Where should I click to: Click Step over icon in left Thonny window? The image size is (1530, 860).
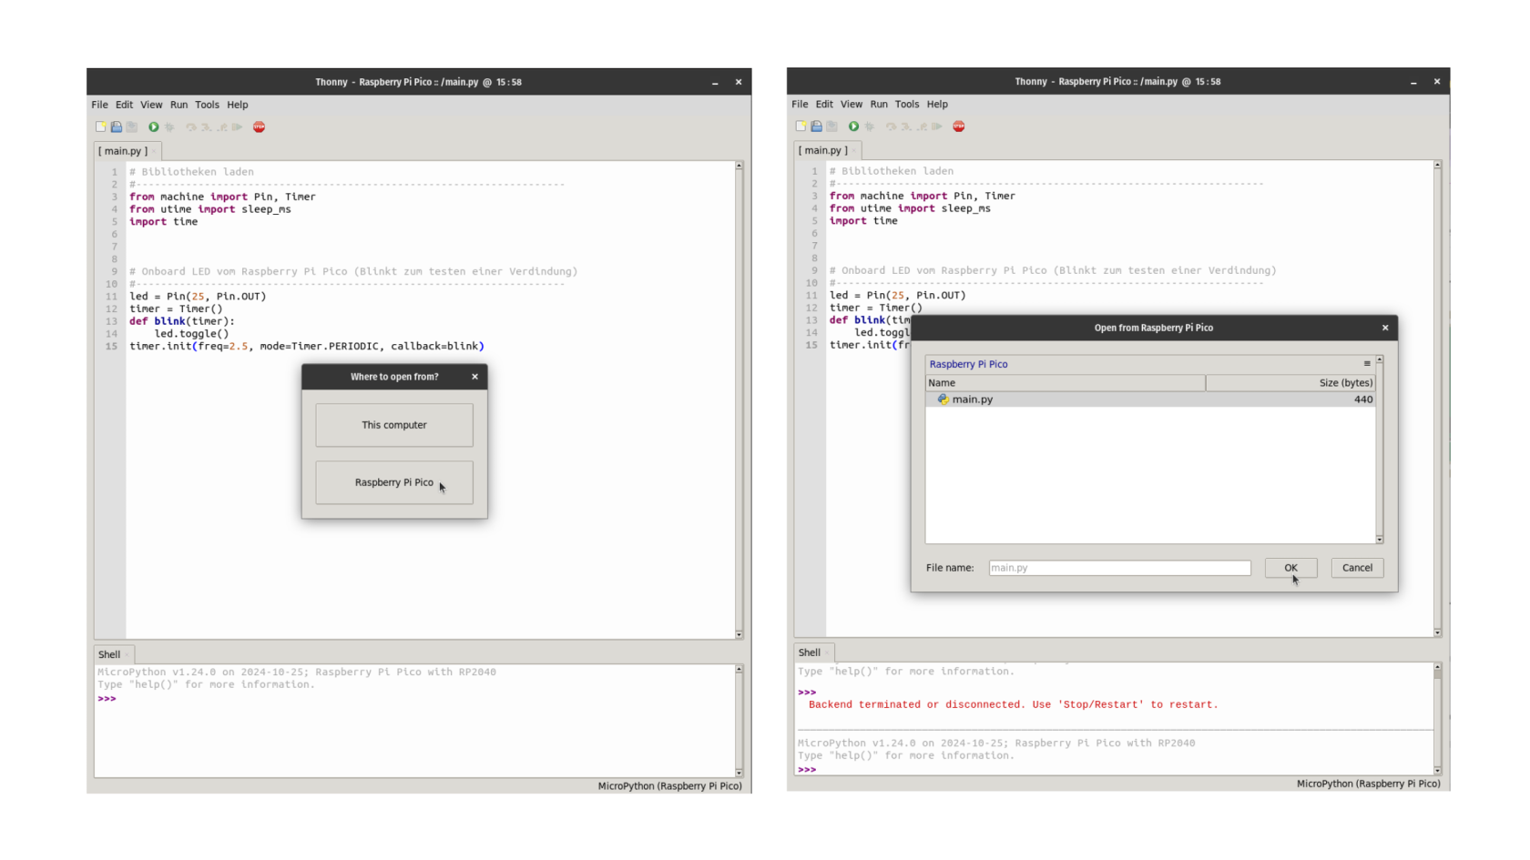[x=191, y=127]
